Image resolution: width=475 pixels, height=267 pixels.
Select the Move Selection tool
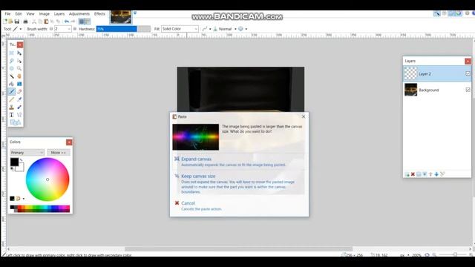[x=19, y=61]
